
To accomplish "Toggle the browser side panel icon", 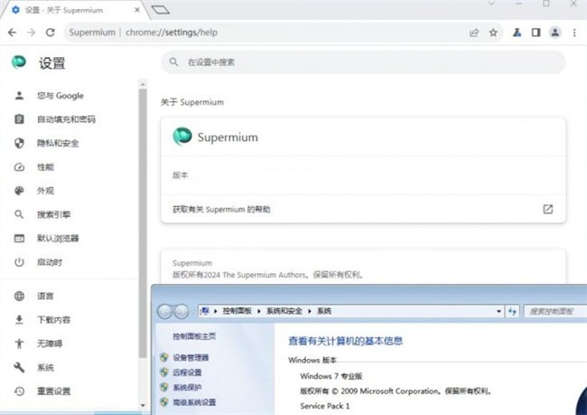I will coord(536,33).
